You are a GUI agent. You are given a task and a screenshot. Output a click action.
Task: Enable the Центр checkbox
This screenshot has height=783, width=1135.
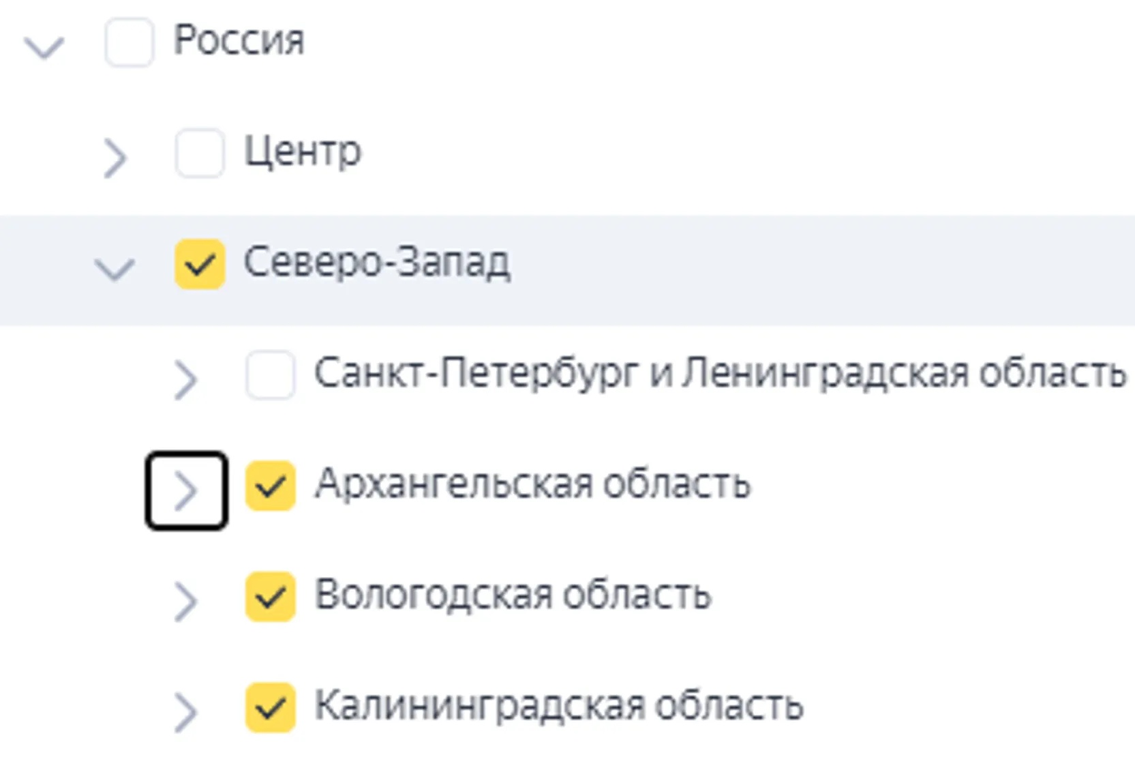200,153
